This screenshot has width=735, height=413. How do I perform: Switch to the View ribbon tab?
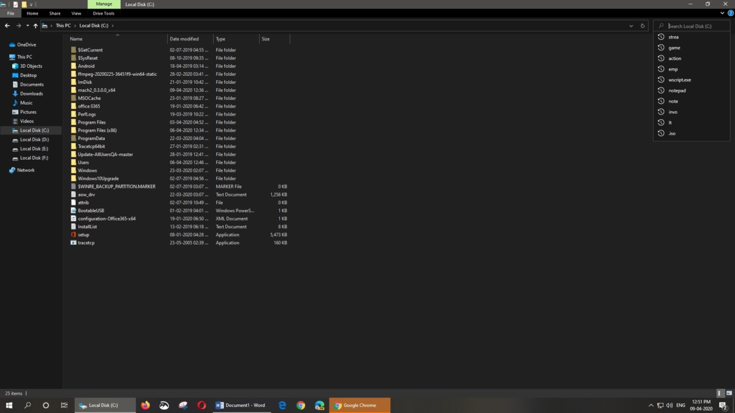76,13
